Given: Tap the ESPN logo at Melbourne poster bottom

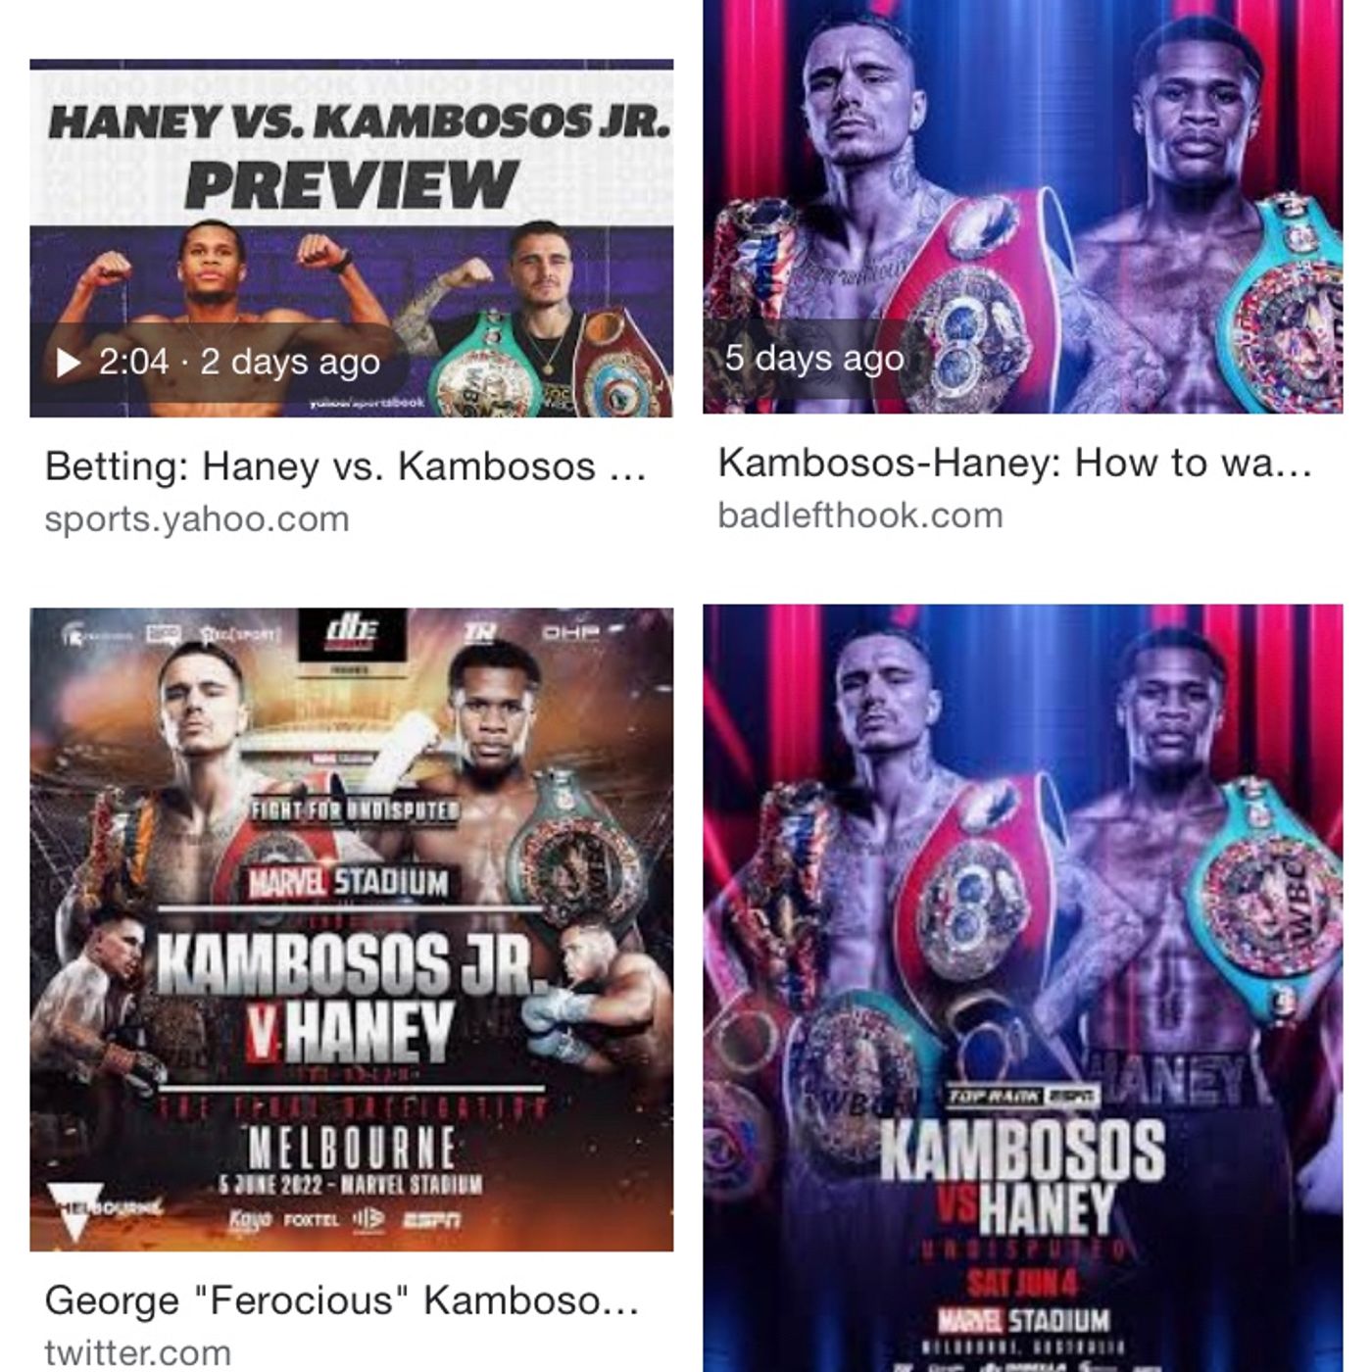Looking at the screenshot, I should [431, 1220].
